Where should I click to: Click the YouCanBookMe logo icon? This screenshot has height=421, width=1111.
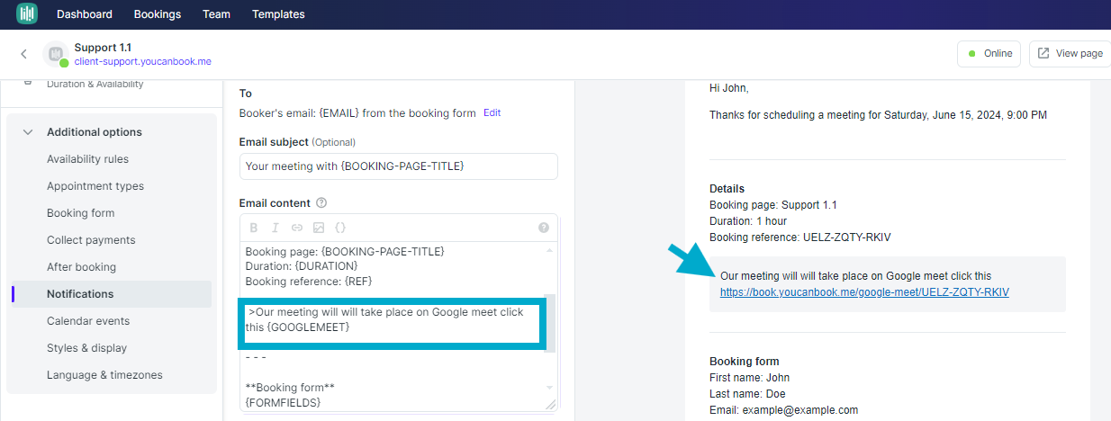[27, 13]
